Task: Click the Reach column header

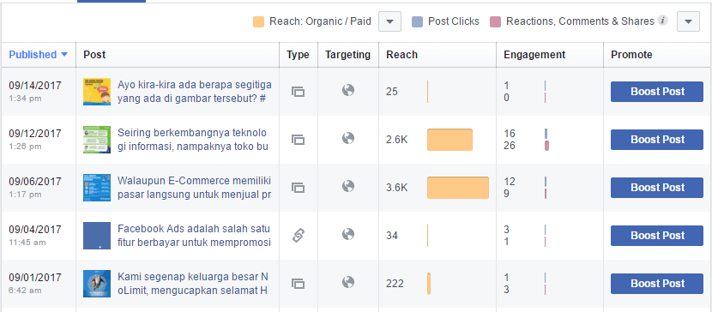Action: (x=401, y=55)
